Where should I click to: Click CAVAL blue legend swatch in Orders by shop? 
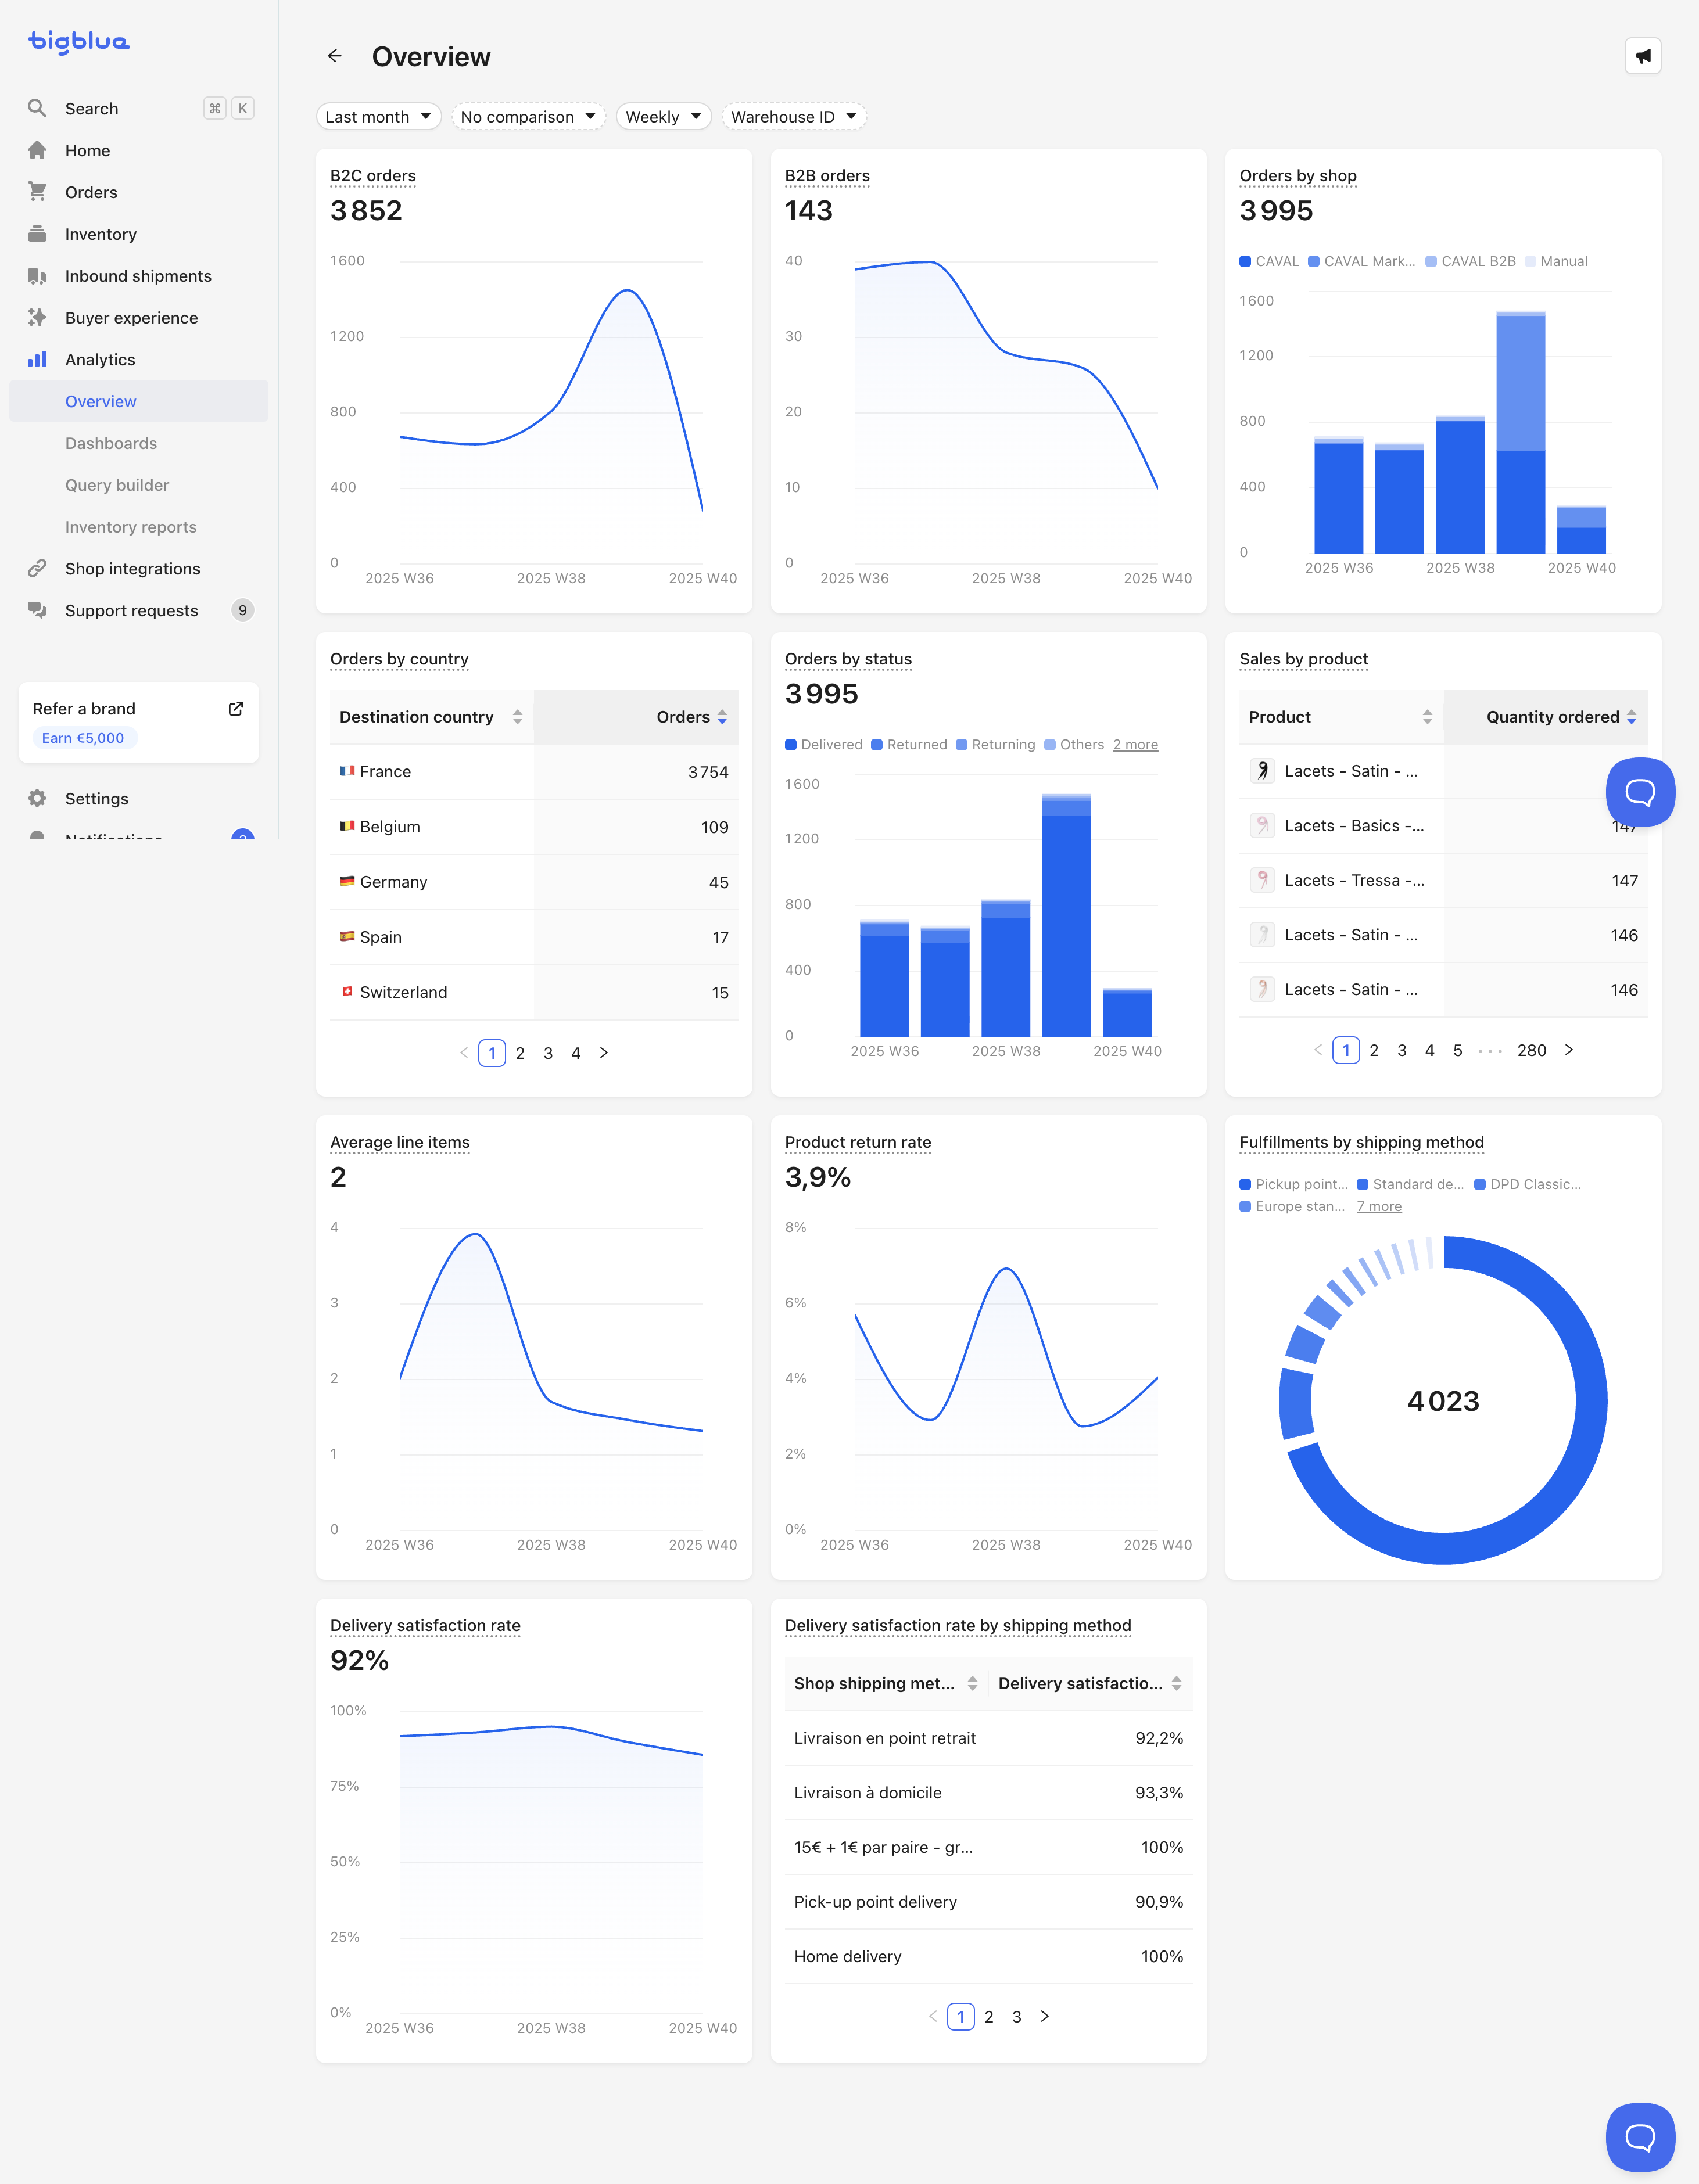[1245, 261]
